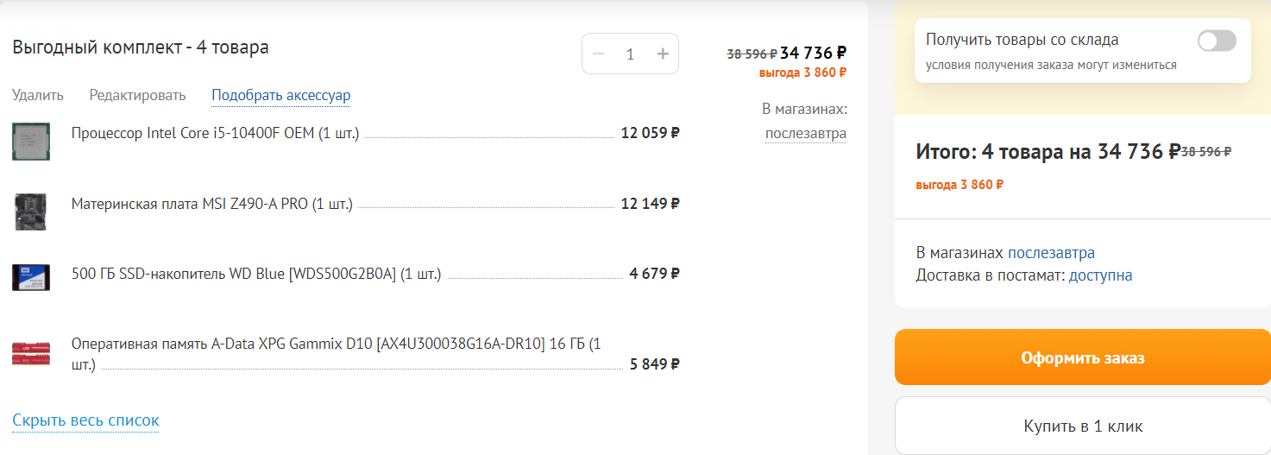Toggle 'Получить товары со склада' switch

click(x=1217, y=41)
